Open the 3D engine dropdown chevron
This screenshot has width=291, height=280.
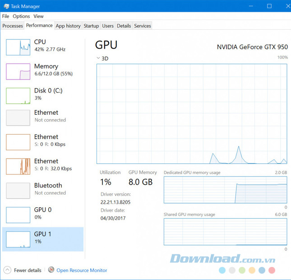98,58
